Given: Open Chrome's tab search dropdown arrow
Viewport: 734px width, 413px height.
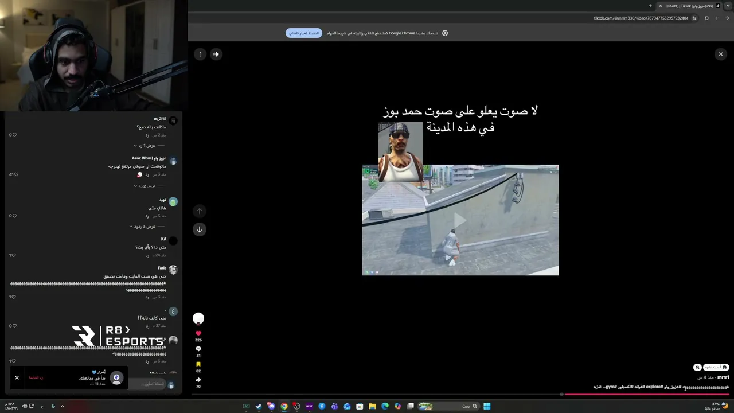Looking at the screenshot, I should pos(728,6).
